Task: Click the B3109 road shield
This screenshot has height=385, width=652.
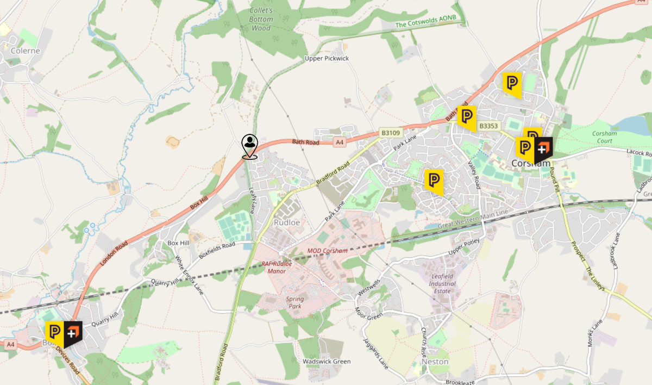Action: [390, 133]
